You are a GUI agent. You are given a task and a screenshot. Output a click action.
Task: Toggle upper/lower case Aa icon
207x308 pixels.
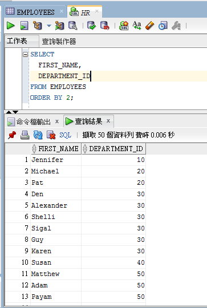[137, 26]
